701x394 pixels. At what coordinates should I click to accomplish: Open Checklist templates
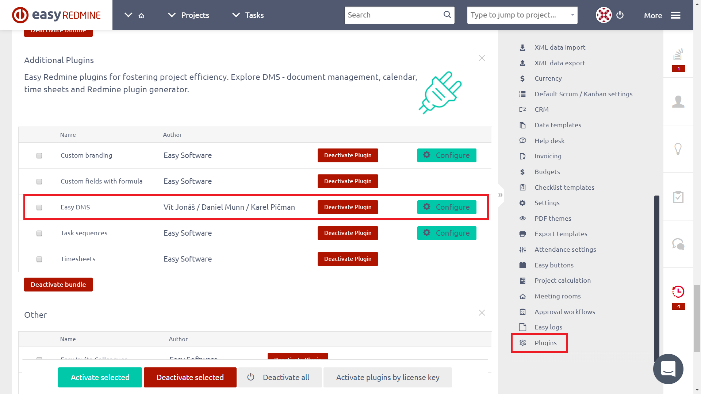click(564, 188)
